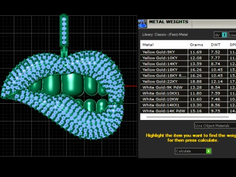The width and height of the screenshot is (236, 177).
Task: Click the 7.52 DWT cell
Action: pos(218,52)
